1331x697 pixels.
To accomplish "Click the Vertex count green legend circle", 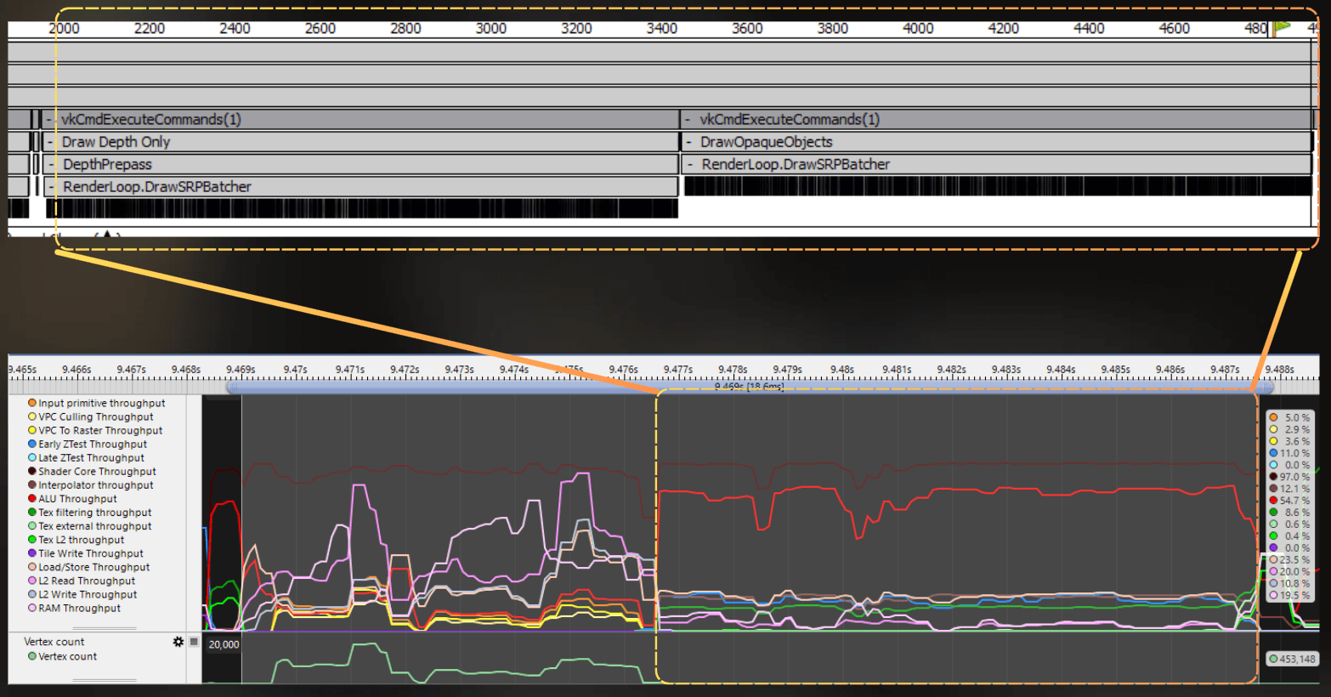I will click(x=32, y=656).
